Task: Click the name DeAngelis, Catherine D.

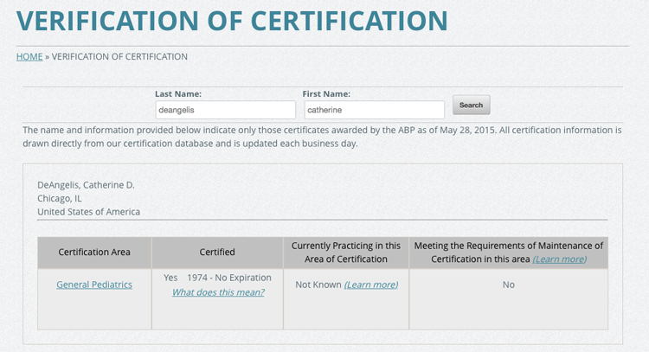Action: click(86, 185)
